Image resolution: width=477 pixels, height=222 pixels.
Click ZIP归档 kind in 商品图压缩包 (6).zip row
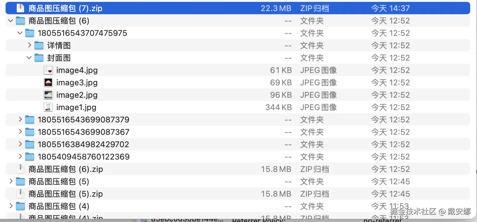[314, 169]
